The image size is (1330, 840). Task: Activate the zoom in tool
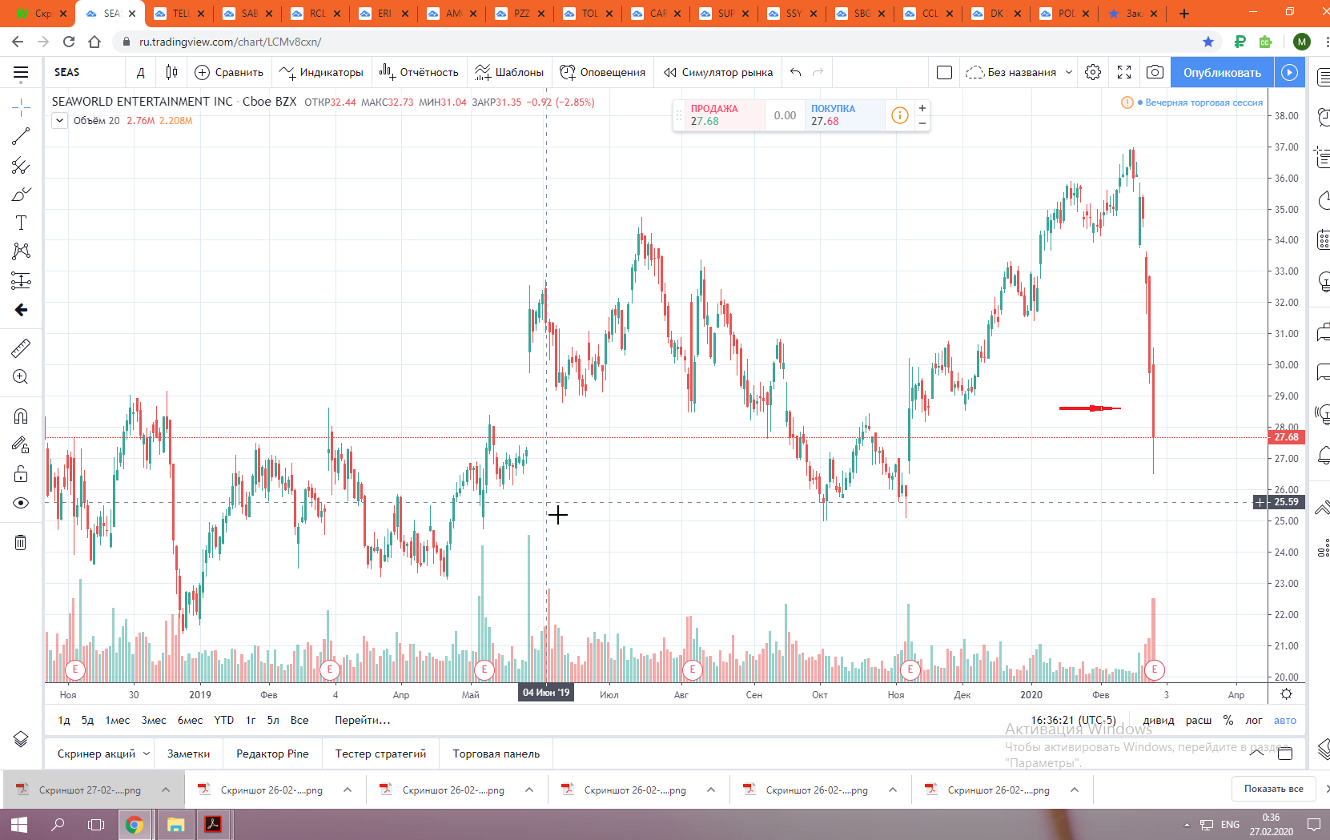coord(21,377)
